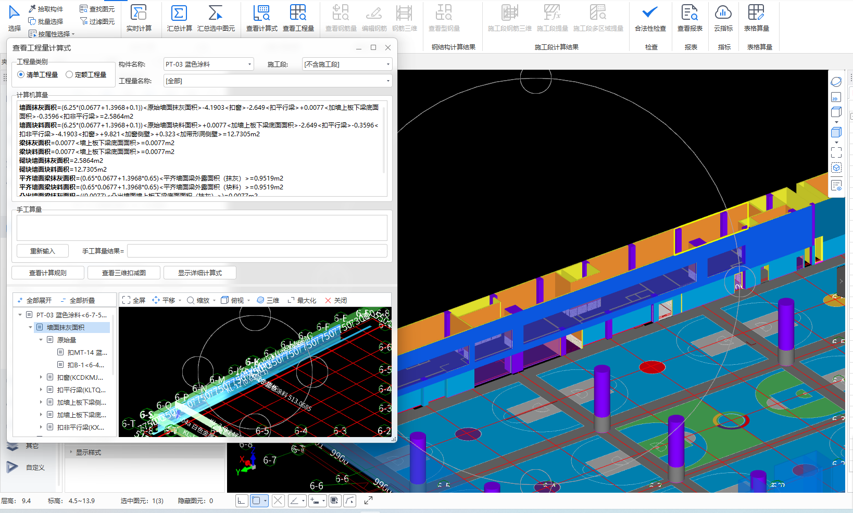Click 显示详细计算式 button
This screenshot has width=853, height=513.
(x=200, y=273)
